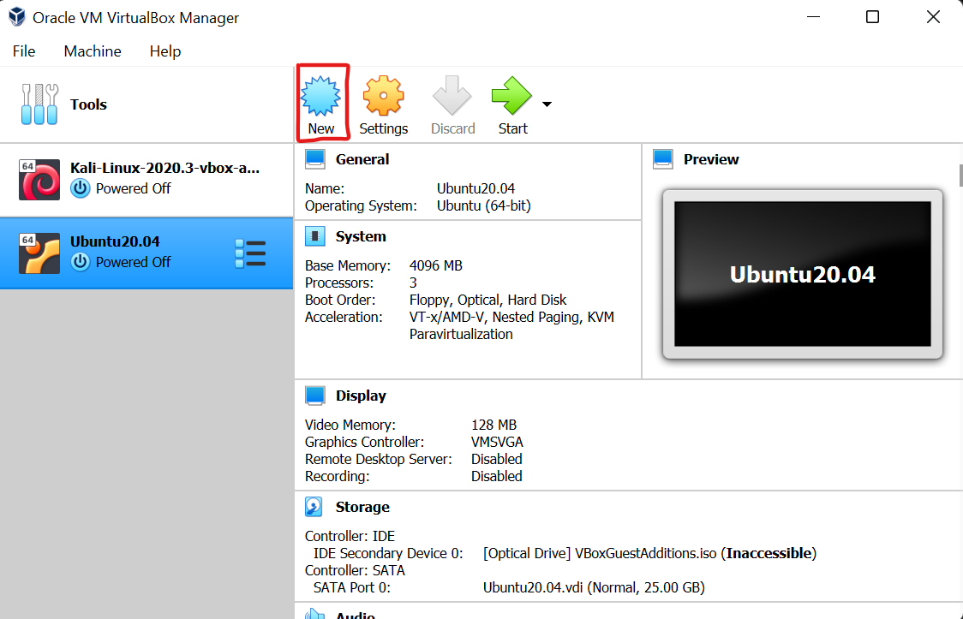Image resolution: width=963 pixels, height=619 pixels.
Task: Click the System section icon
Action: [314, 235]
